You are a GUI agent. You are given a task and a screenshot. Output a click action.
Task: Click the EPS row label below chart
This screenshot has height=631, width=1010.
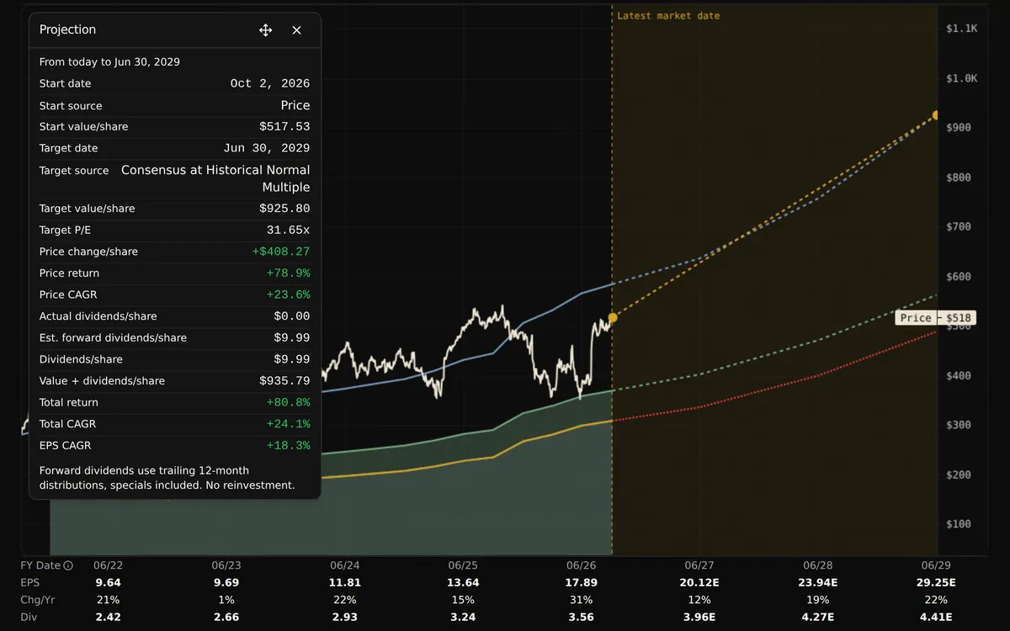pos(30,583)
